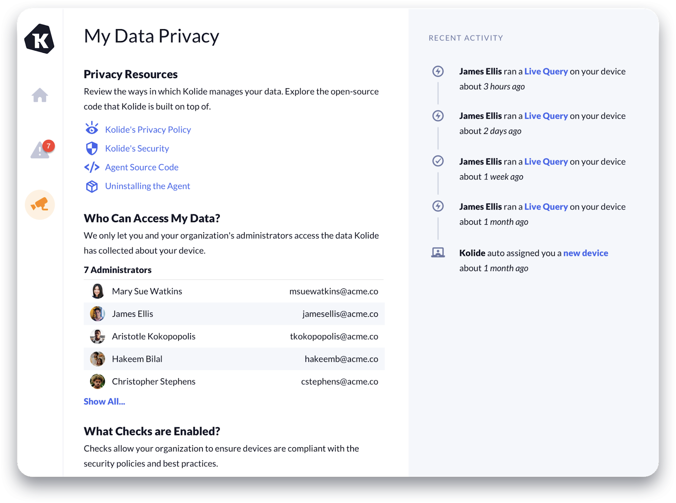
Task: Click the Privacy Resources heading
Action: 131,74
